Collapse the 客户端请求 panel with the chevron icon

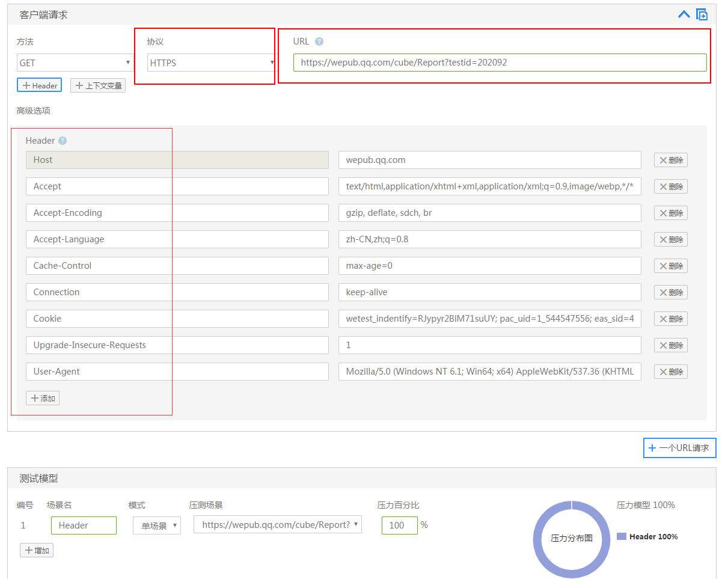(x=684, y=14)
